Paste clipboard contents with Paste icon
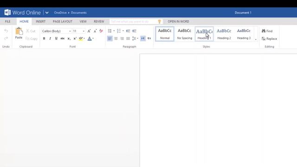 coord(19,33)
